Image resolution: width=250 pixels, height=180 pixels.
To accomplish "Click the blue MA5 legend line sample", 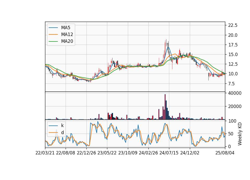I will pyautogui.click(x=53, y=28).
